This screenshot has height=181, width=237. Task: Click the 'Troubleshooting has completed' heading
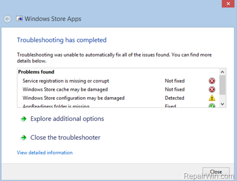coord(62,40)
